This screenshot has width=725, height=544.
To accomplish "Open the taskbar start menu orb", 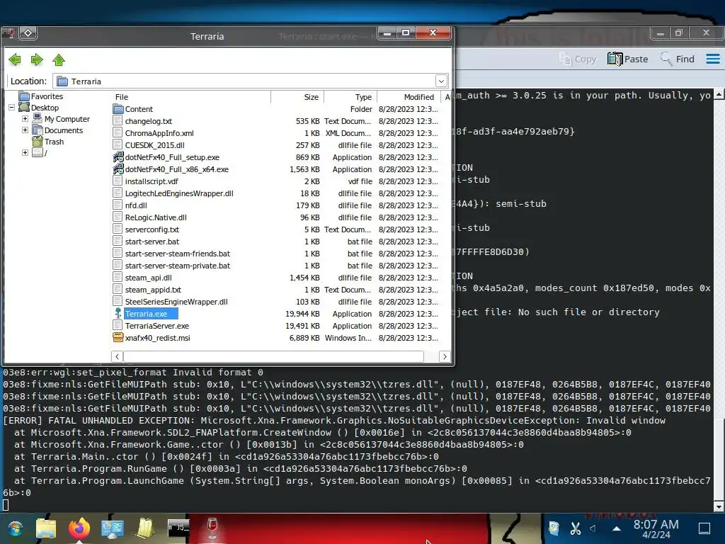I will (15, 528).
